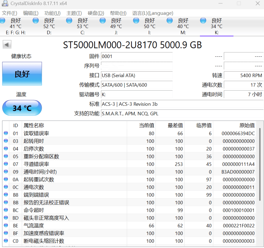Click the 标准 ACS-3 Revision 3b field
This screenshot has height=248, width=264.
click(182, 104)
